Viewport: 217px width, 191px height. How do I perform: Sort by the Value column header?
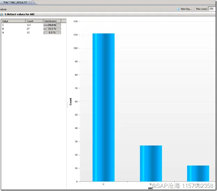(13, 21)
